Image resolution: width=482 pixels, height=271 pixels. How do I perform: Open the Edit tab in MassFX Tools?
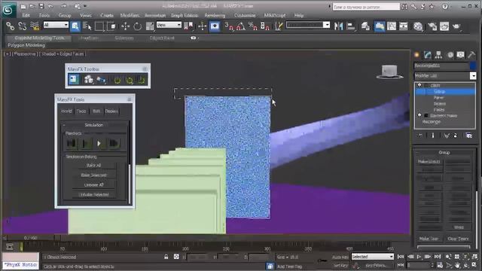96,111
